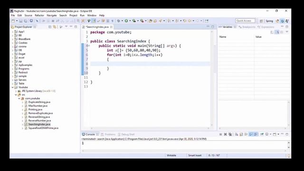
Task: Open the New file dropdown arrow
Action: pos(17,21)
